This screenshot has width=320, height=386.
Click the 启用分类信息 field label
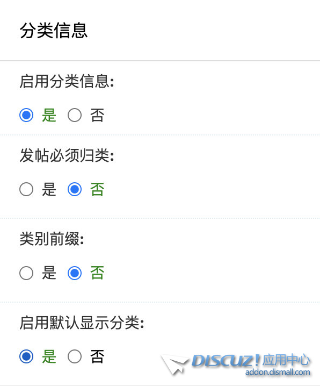tap(67, 81)
